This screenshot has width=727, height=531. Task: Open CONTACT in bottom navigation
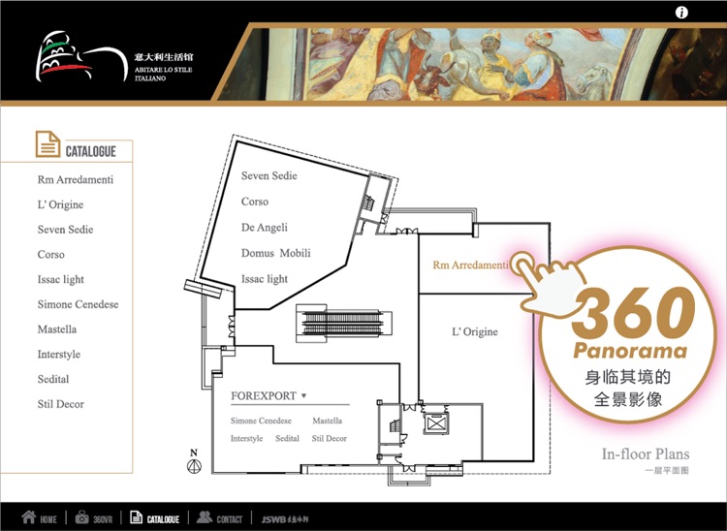point(230,519)
